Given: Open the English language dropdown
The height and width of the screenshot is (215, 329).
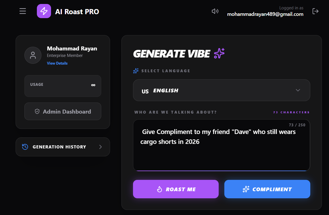Looking at the screenshot, I should 222,90.
